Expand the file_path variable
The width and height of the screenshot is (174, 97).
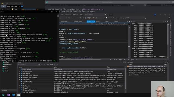[x=20, y=88]
